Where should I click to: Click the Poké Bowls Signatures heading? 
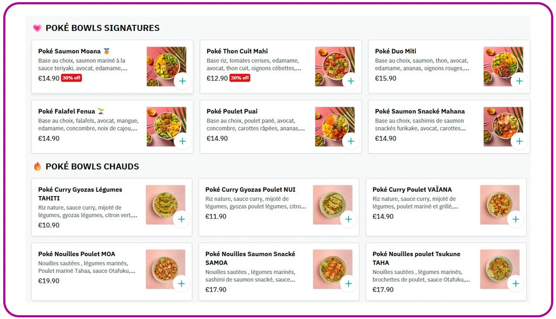coord(102,28)
